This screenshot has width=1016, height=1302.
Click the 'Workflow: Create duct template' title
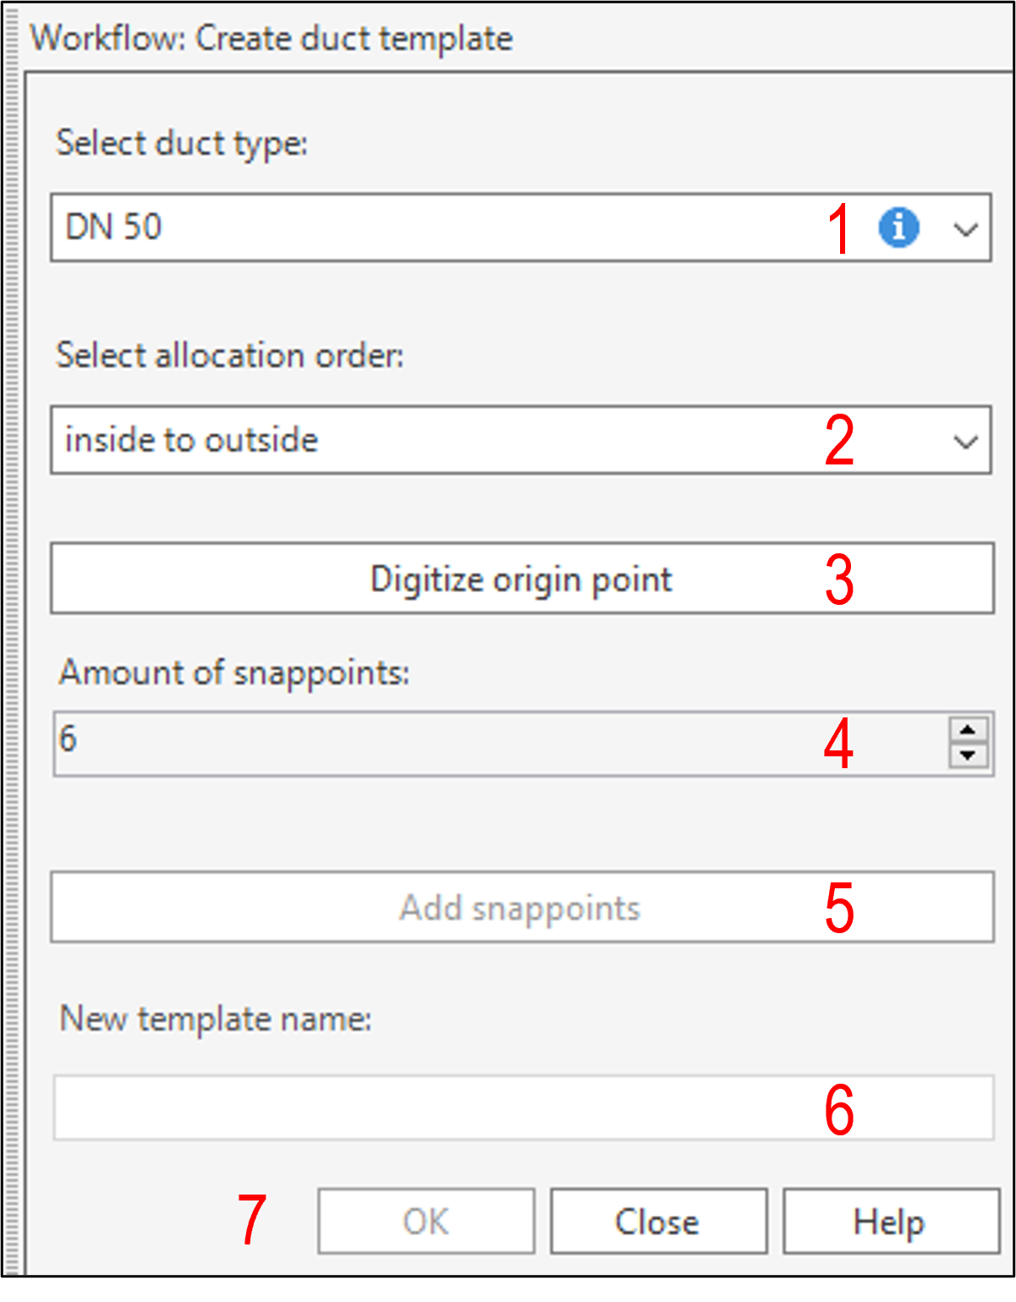click(x=272, y=39)
